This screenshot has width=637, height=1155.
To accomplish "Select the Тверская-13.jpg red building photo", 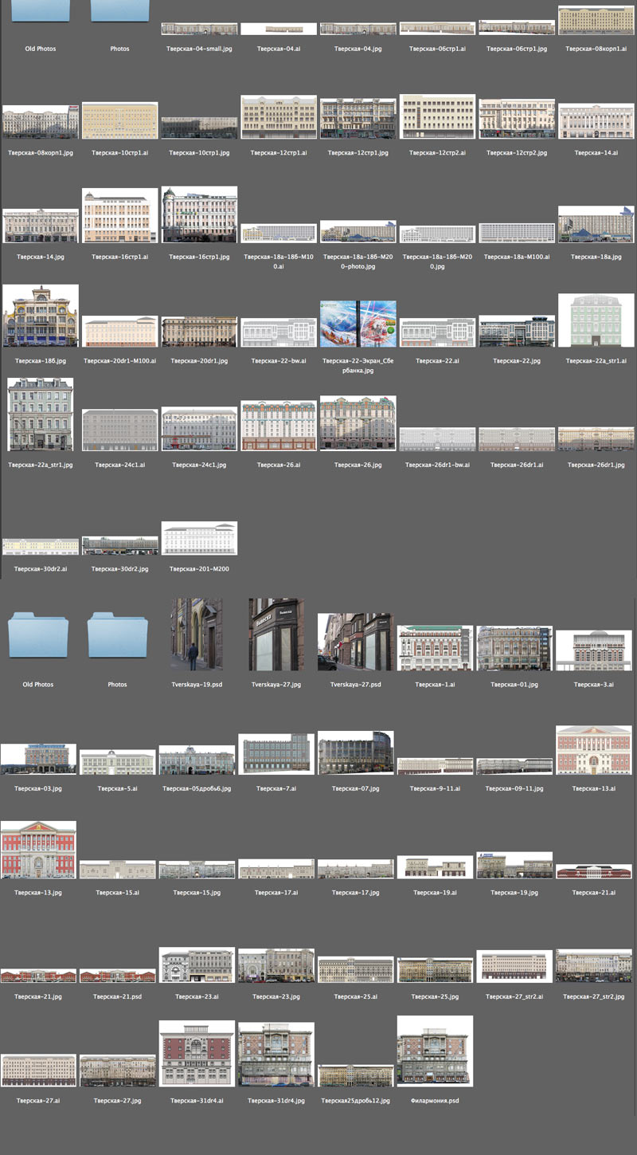I will tap(39, 850).
